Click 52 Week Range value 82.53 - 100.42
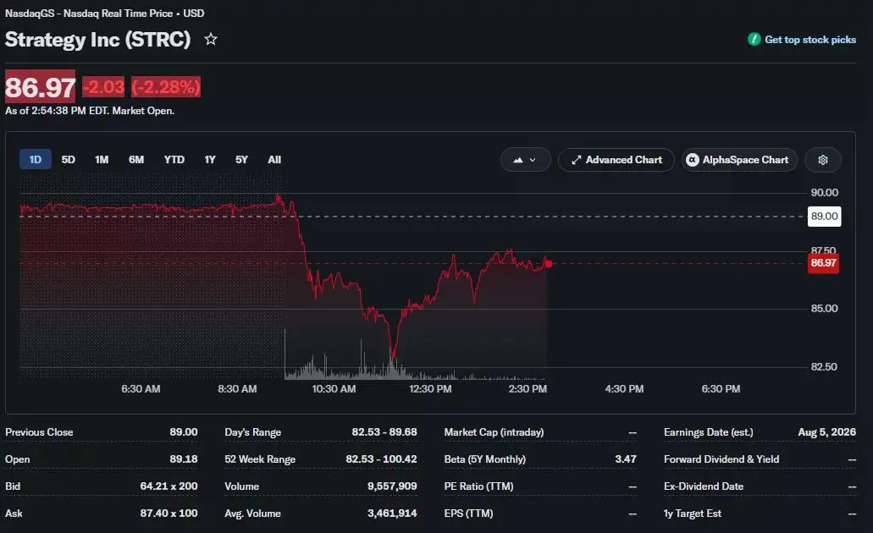Image resolution: width=873 pixels, height=533 pixels. tap(381, 459)
